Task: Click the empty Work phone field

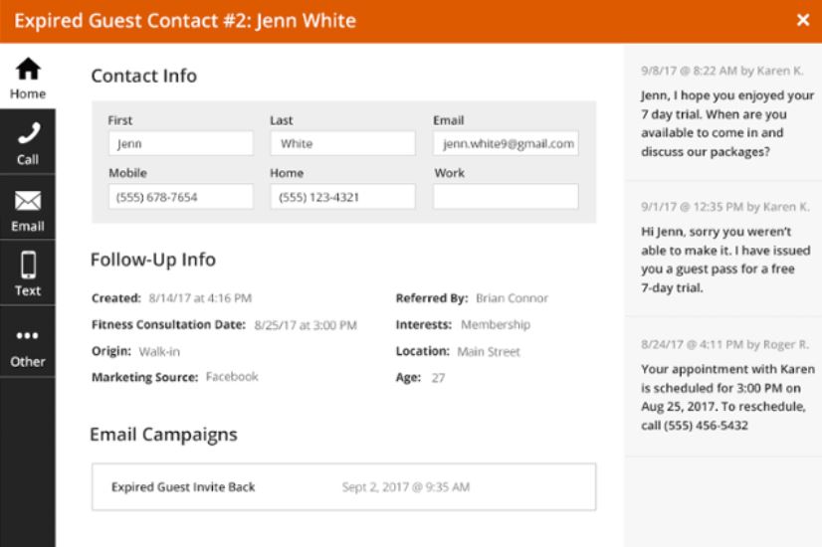Action: [x=506, y=197]
